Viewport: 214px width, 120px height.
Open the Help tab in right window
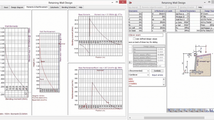click(200, 7)
